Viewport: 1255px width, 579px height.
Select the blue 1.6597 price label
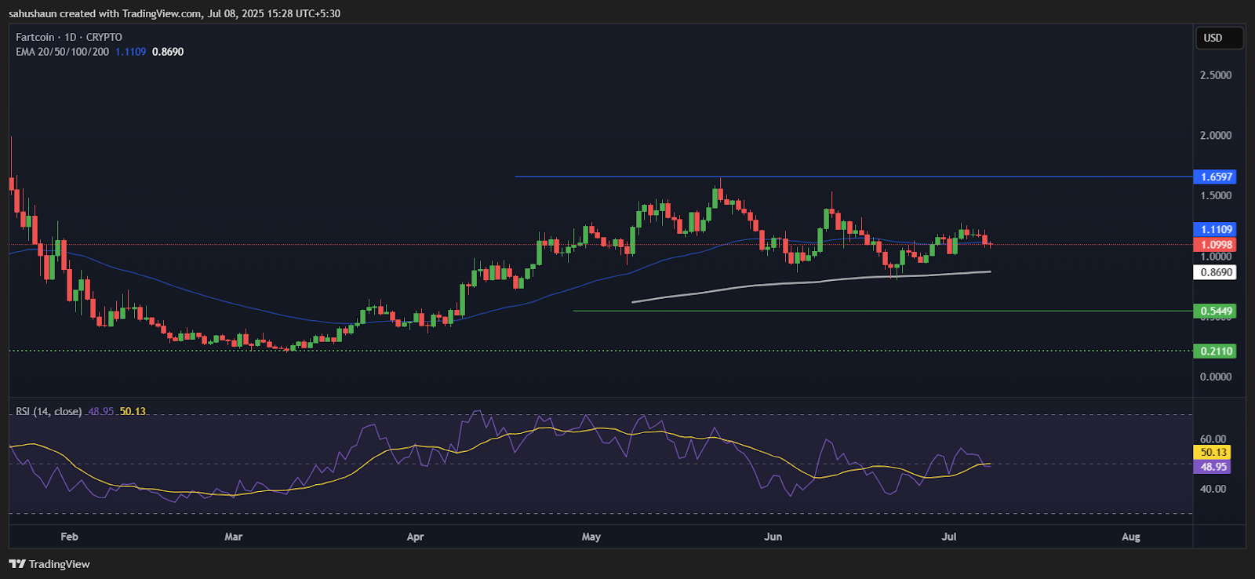[1215, 177]
